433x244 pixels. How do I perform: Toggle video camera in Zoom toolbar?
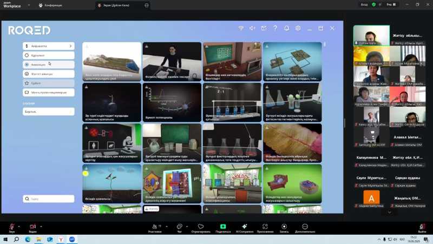tap(32, 227)
